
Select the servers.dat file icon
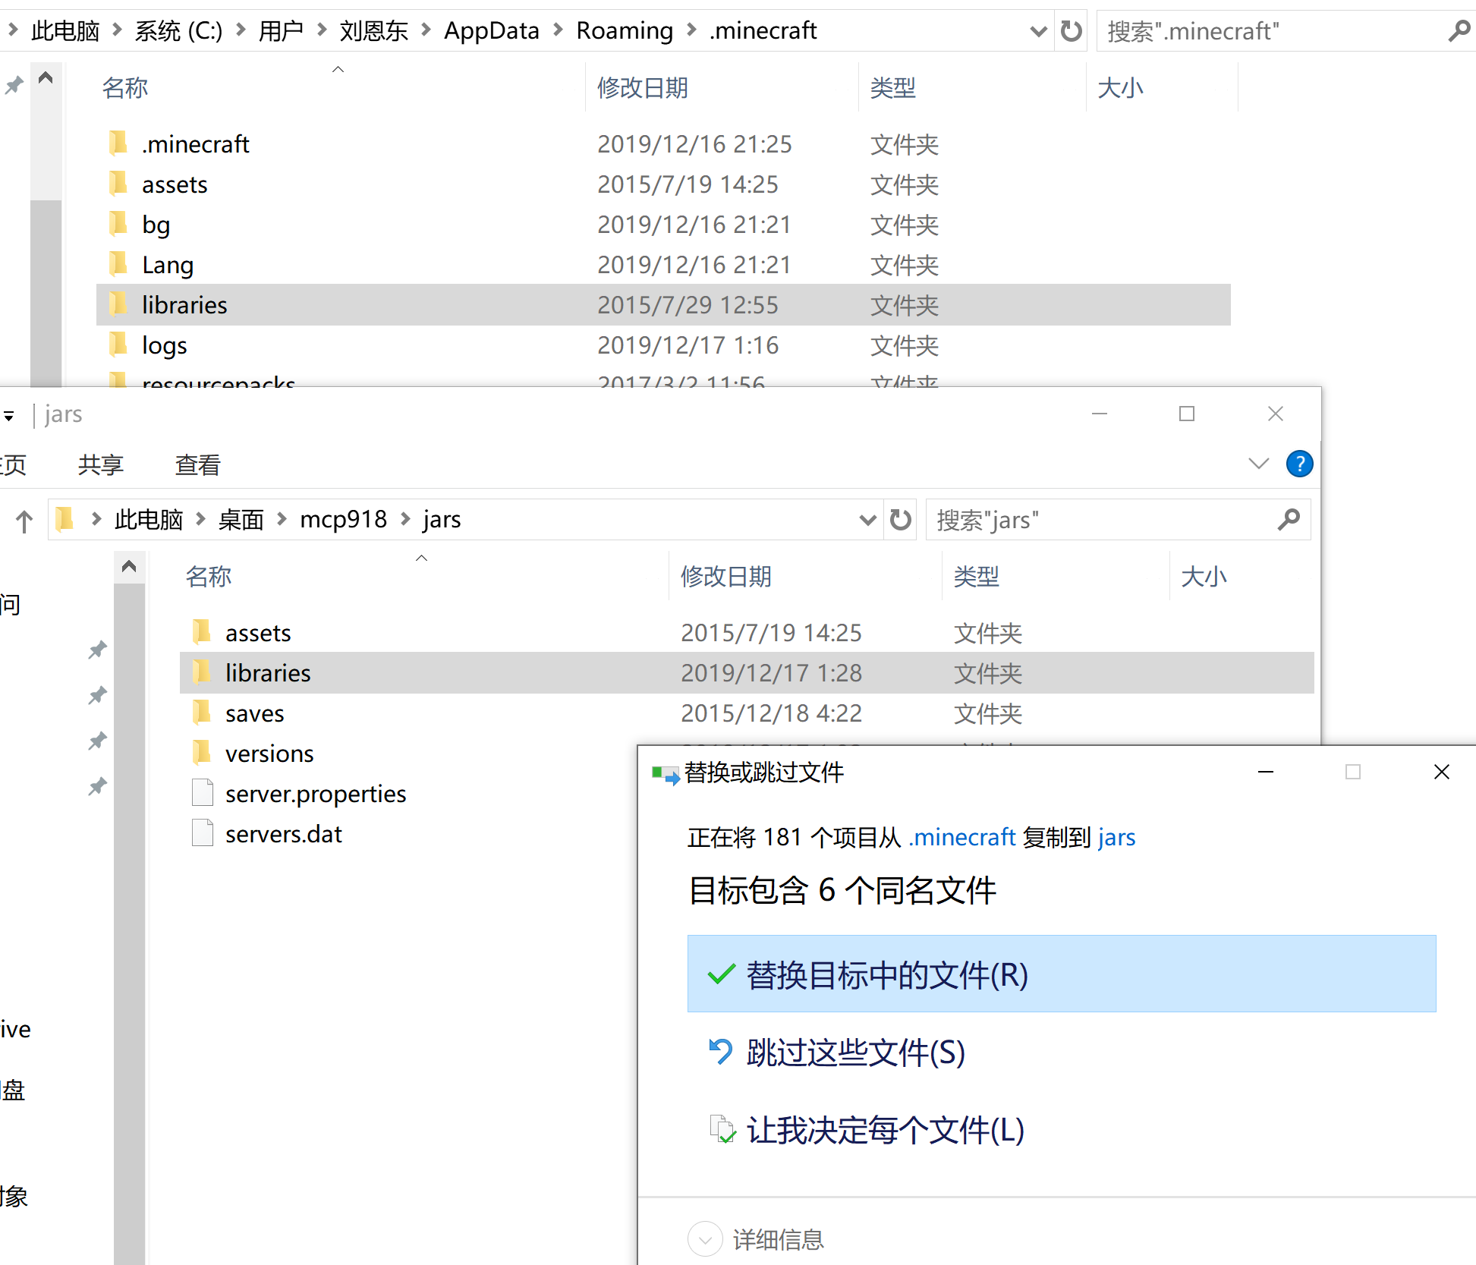pos(203,833)
